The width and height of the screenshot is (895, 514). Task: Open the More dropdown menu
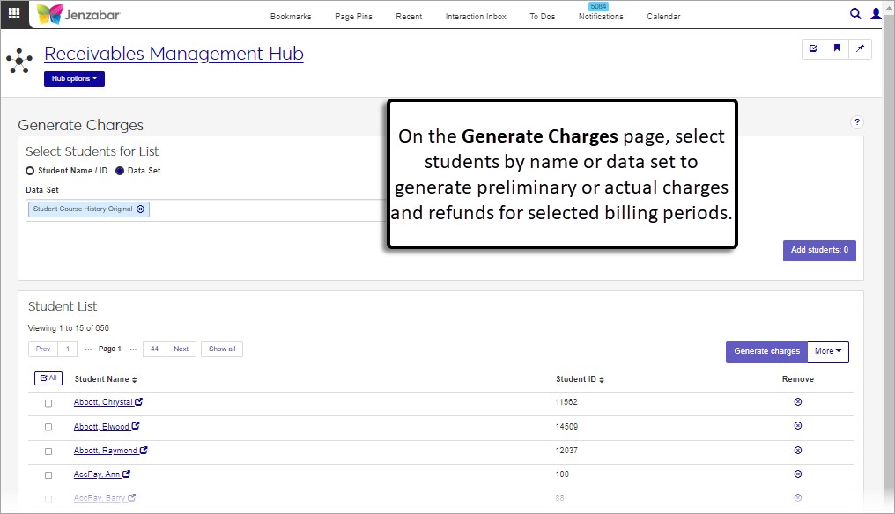click(827, 351)
